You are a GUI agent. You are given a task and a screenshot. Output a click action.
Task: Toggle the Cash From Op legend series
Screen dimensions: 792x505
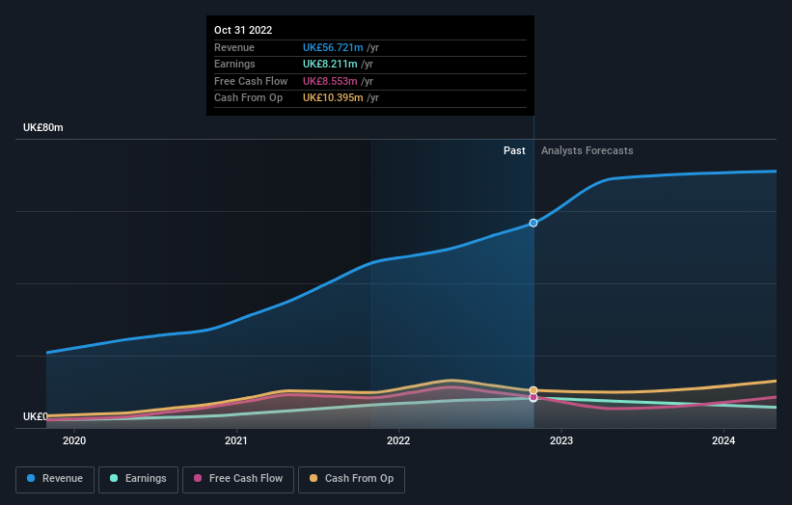351,479
